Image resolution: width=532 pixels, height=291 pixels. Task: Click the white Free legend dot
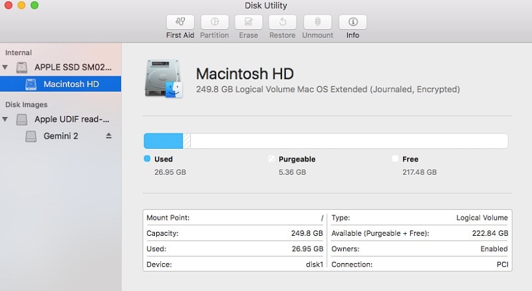point(395,158)
